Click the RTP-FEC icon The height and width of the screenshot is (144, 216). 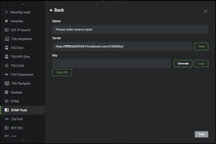7,128
